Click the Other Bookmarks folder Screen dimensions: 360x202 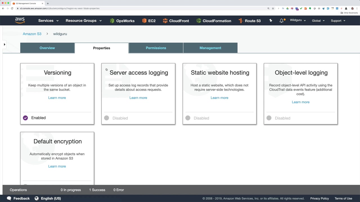pos(349,13)
